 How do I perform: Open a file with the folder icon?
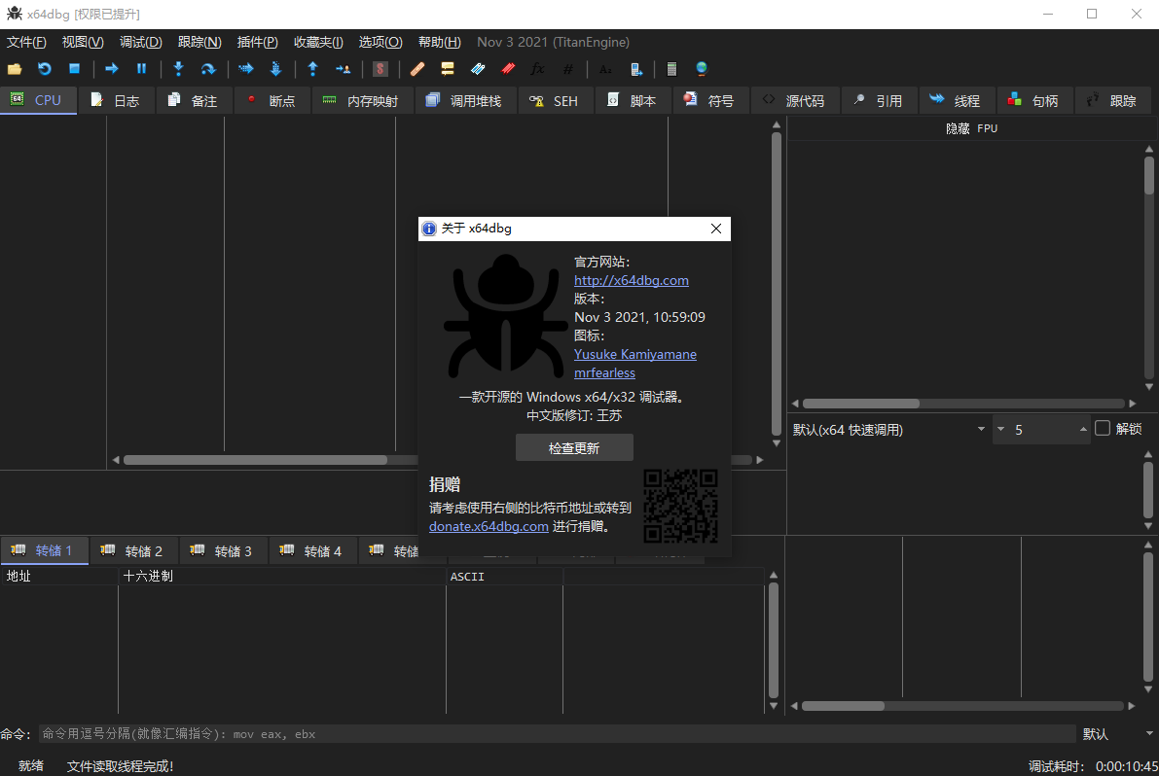click(15, 69)
